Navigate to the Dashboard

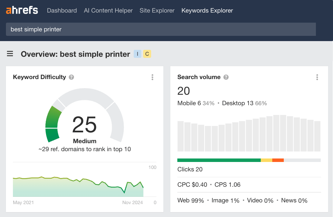pyautogui.click(x=62, y=10)
